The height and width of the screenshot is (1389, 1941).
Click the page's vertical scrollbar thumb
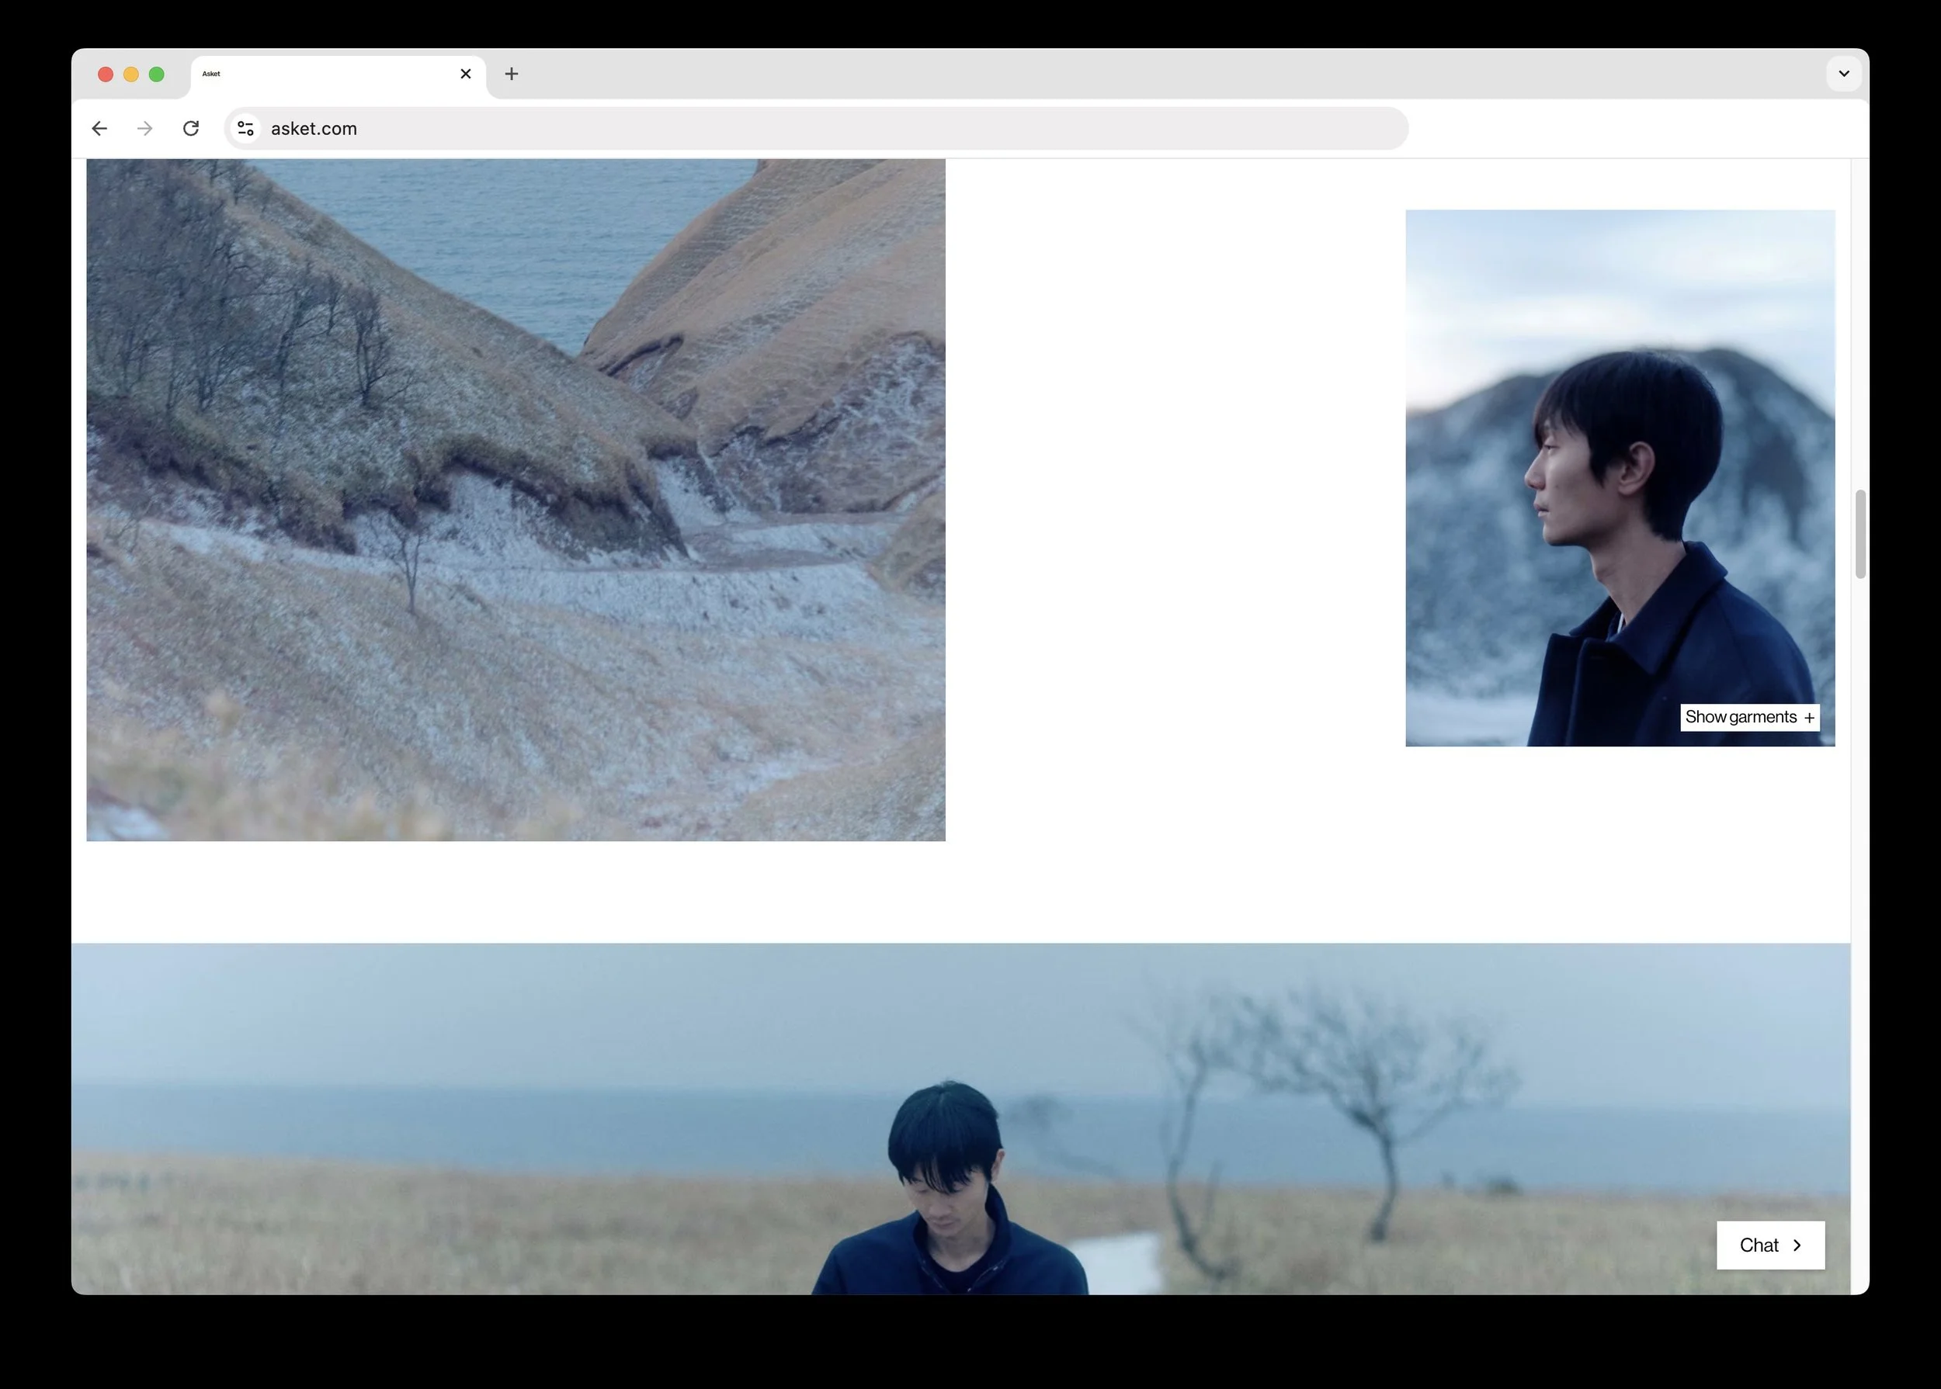1859,535
